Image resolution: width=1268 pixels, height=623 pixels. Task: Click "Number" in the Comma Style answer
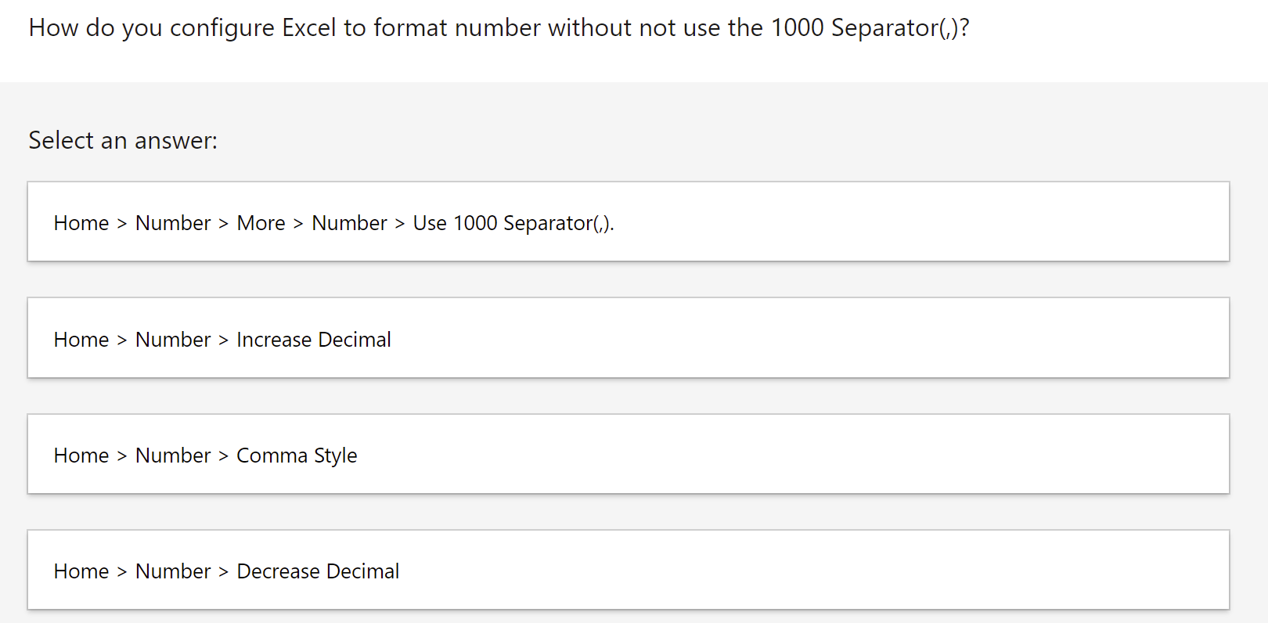point(172,455)
